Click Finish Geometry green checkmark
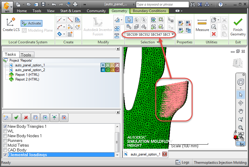249x167 pixels. click(238, 27)
